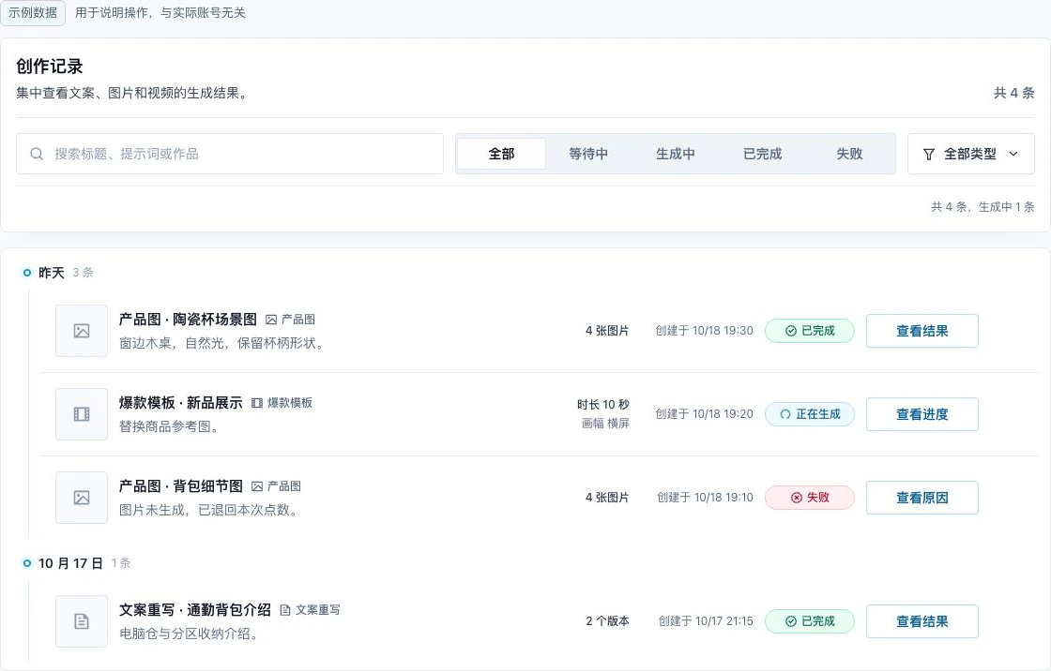Click the 昨天 group heading
Viewport: 1051px width, 671px height.
coord(52,273)
